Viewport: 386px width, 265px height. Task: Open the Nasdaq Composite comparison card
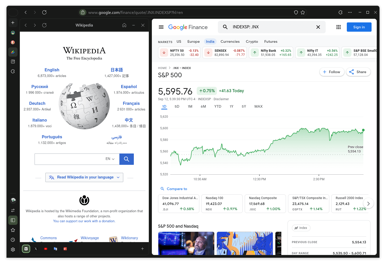265,204
